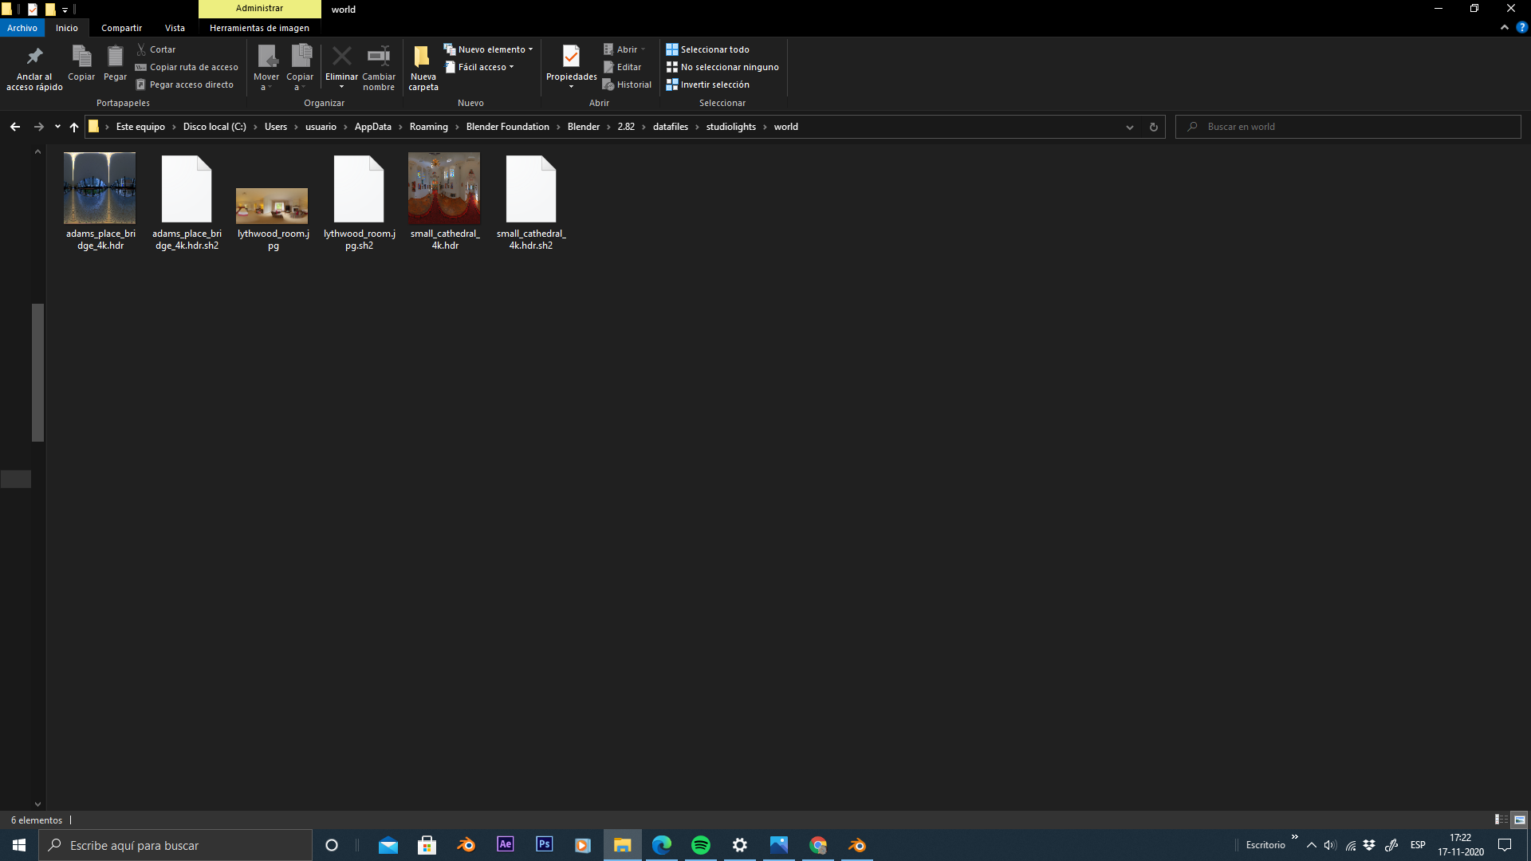Switch to details view toggle
This screenshot has width=1531, height=861.
[1501, 820]
